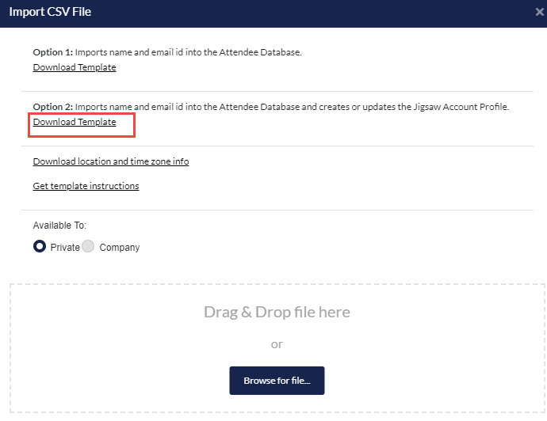This screenshot has width=547, height=421.
Task: Click the 'Available To:' label
Action: (x=59, y=226)
